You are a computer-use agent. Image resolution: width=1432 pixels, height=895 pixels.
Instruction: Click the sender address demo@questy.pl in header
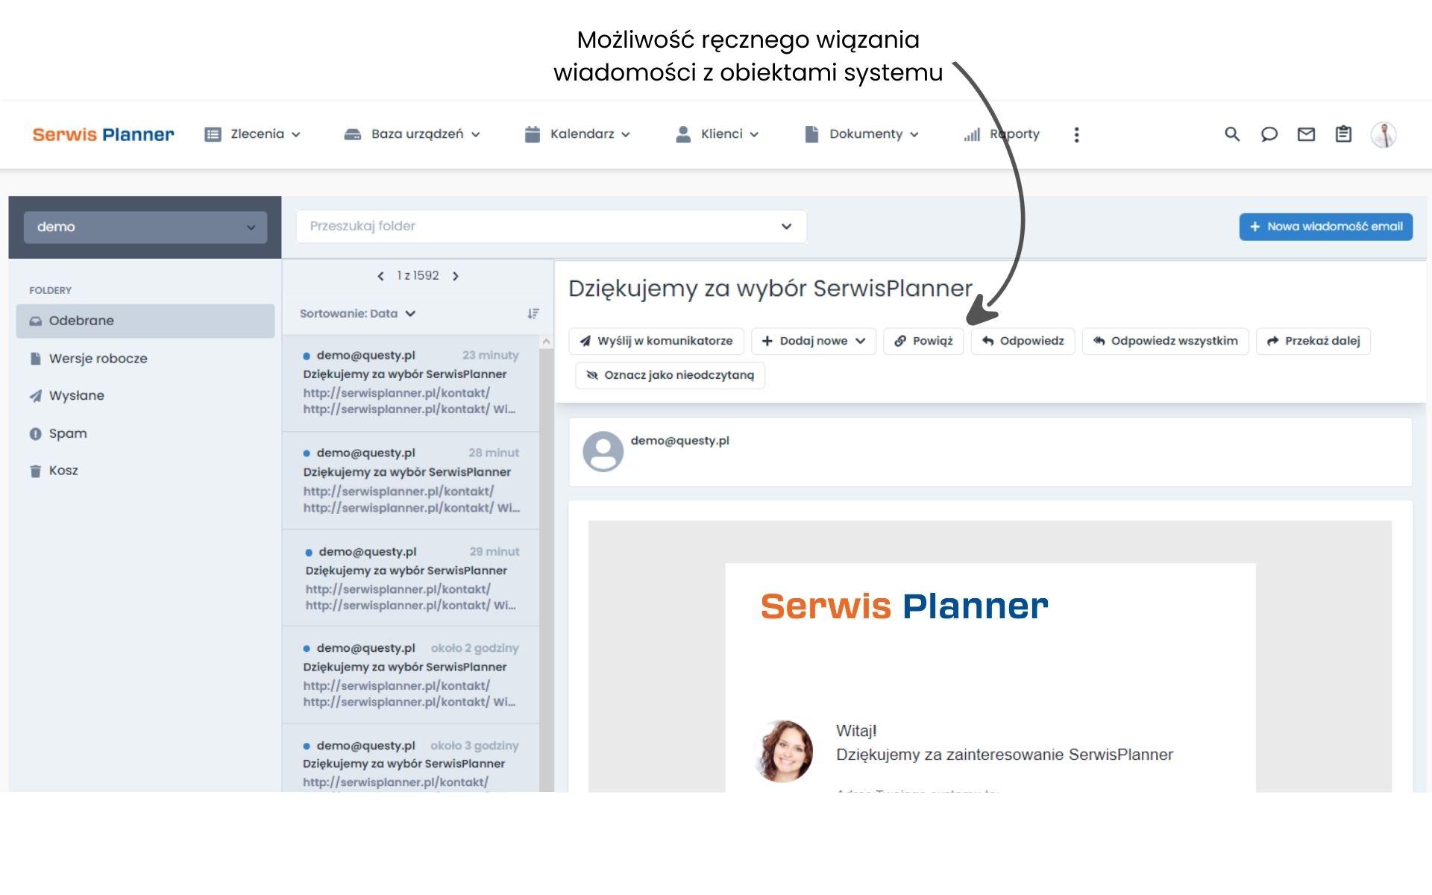(679, 441)
